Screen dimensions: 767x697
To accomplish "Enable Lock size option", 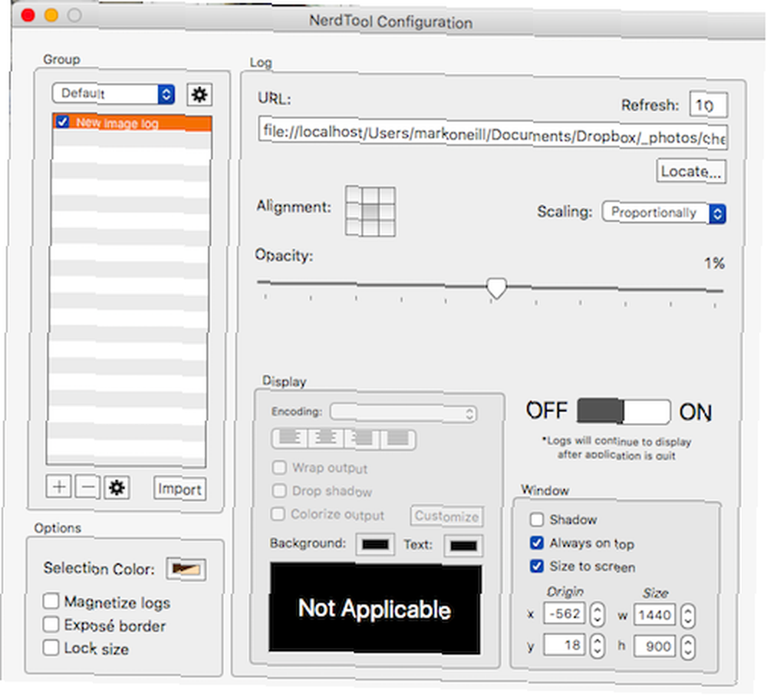I will tap(51, 648).
